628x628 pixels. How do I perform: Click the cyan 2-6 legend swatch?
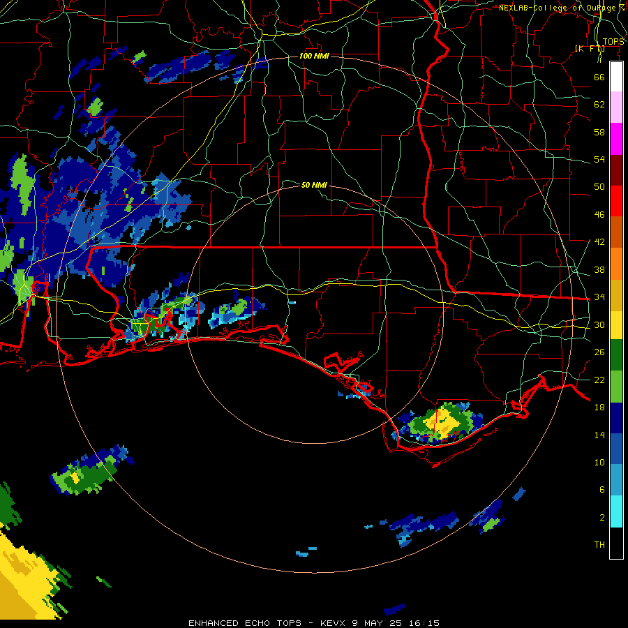click(x=616, y=511)
